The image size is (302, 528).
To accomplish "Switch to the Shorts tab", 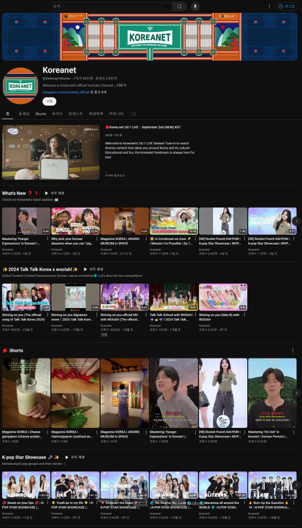I will [41, 114].
